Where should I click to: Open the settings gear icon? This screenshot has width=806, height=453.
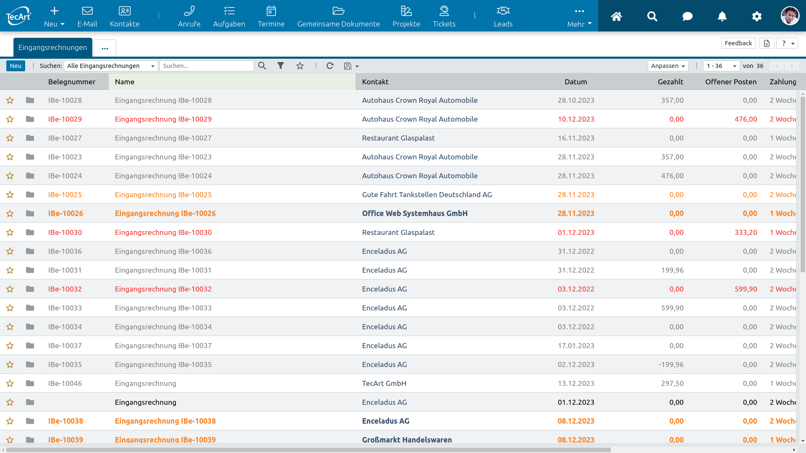[756, 16]
